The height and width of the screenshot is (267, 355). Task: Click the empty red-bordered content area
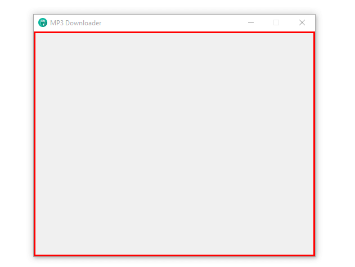(174, 144)
